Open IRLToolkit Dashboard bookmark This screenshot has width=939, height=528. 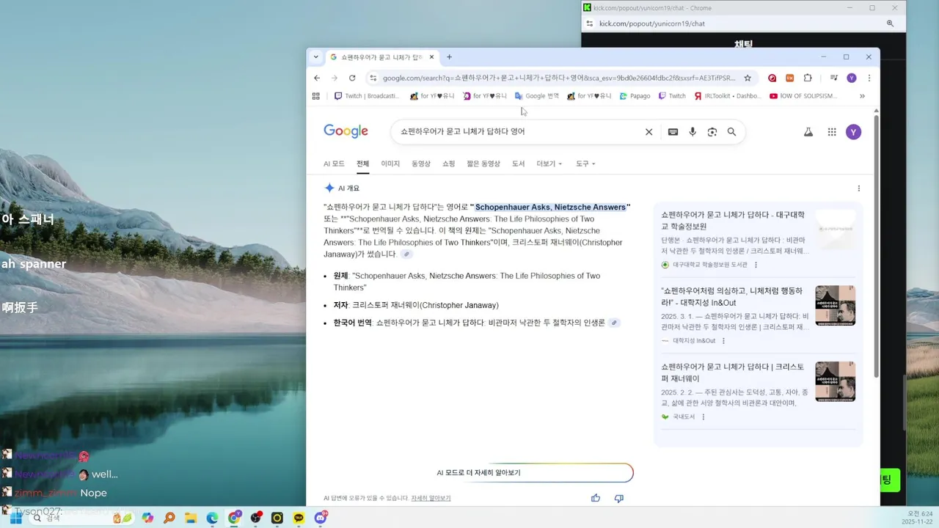click(x=727, y=96)
